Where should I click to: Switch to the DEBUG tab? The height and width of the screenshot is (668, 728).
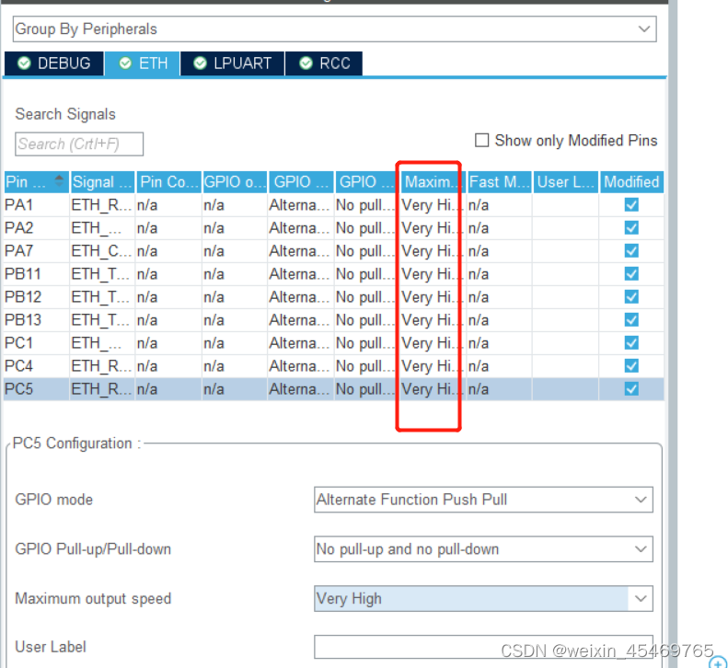point(54,63)
